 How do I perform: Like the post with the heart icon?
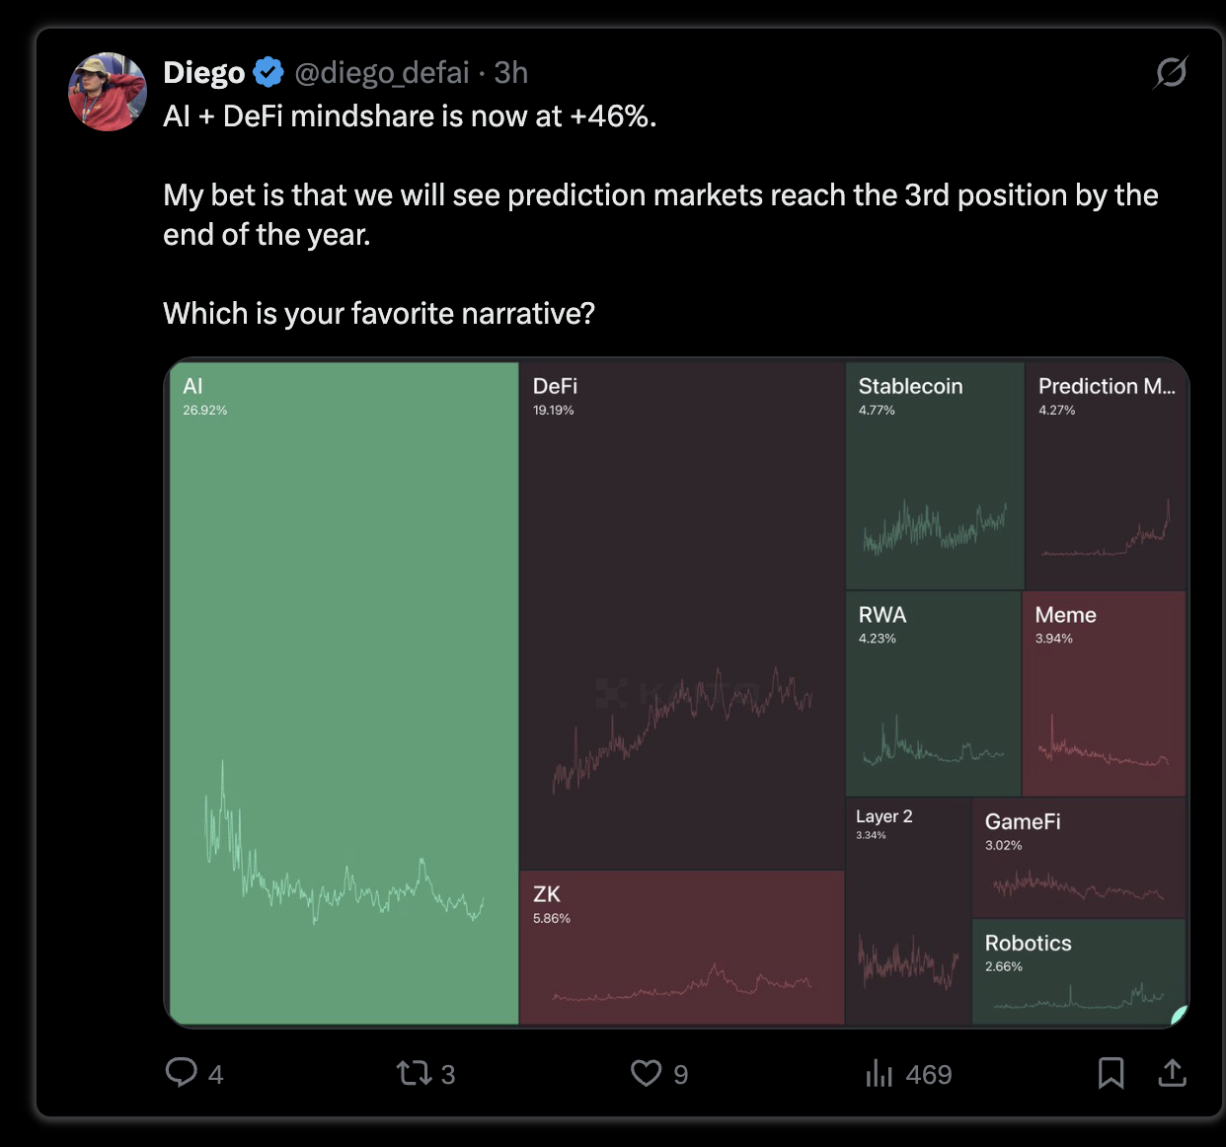pyautogui.click(x=647, y=1073)
